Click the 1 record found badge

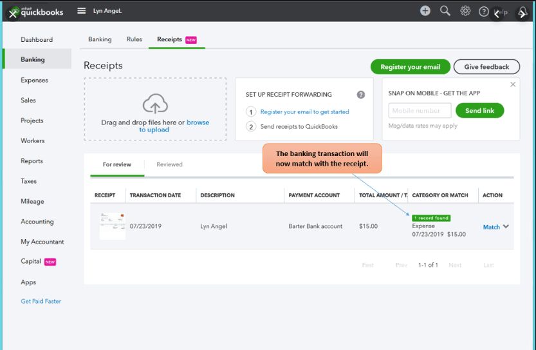tap(431, 218)
